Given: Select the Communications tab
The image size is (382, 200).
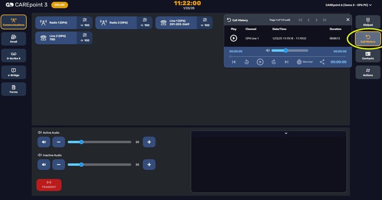Looking at the screenshot, I should 14,22.
